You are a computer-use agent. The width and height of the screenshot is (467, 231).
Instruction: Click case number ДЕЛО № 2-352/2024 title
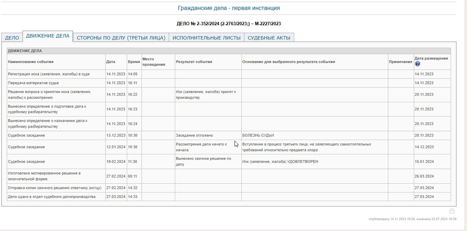[x=229, y=24]
